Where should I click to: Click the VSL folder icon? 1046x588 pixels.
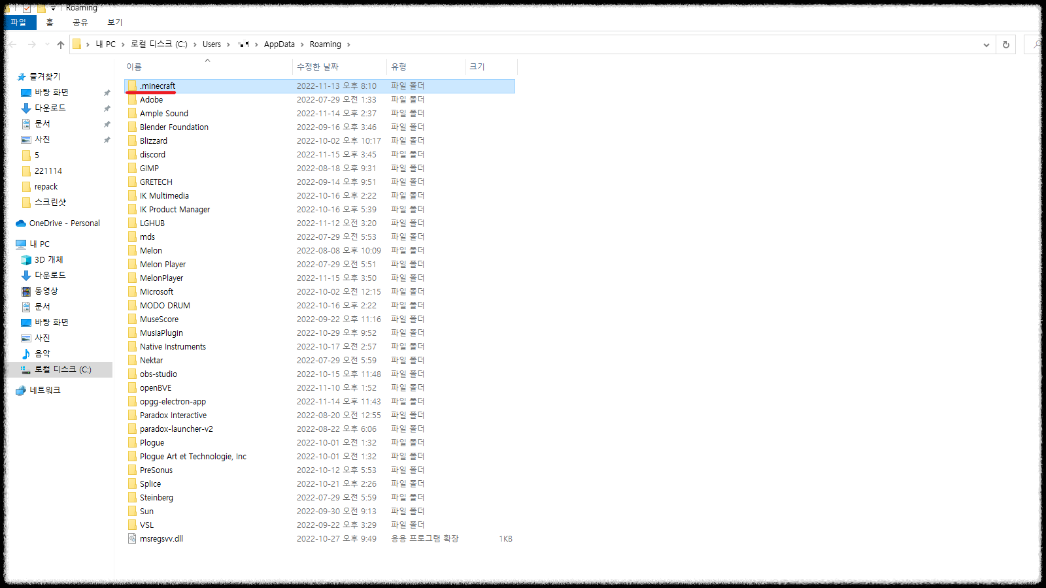pyautogui.click(x=132, y=525)
